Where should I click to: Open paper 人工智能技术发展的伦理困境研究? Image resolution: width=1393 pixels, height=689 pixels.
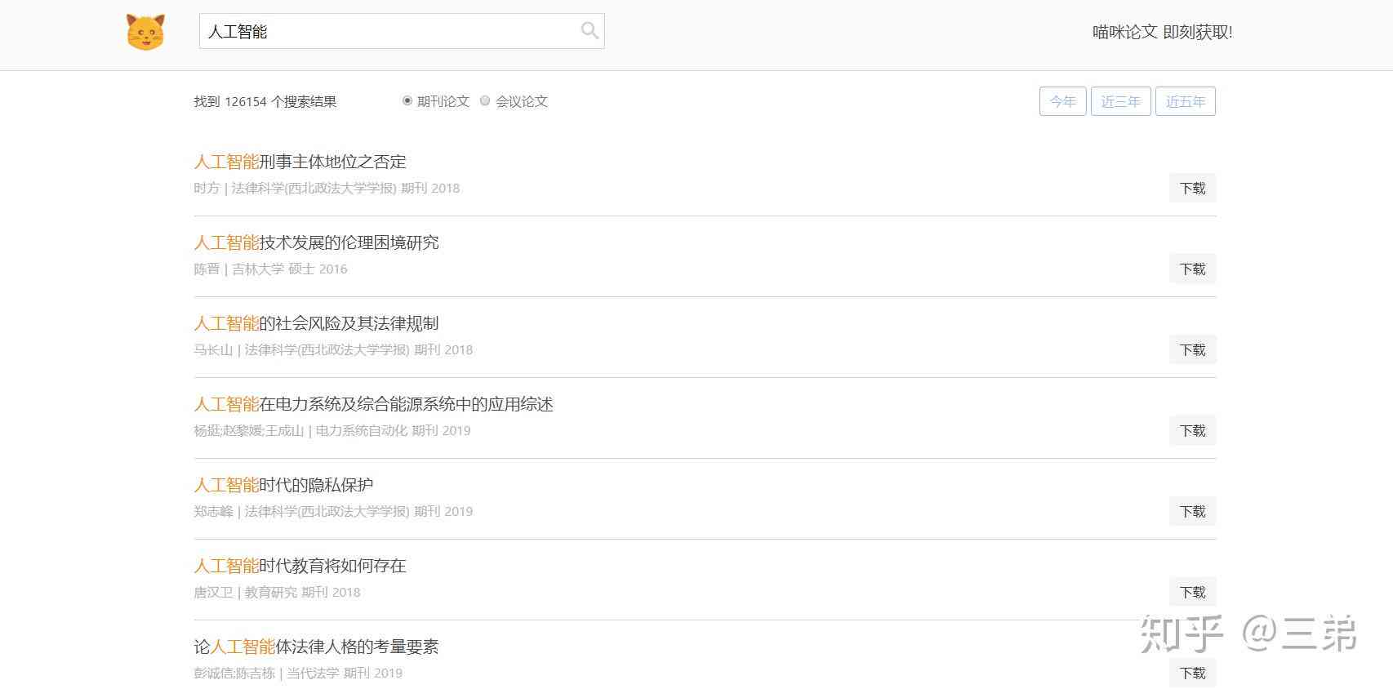[316, 242]
